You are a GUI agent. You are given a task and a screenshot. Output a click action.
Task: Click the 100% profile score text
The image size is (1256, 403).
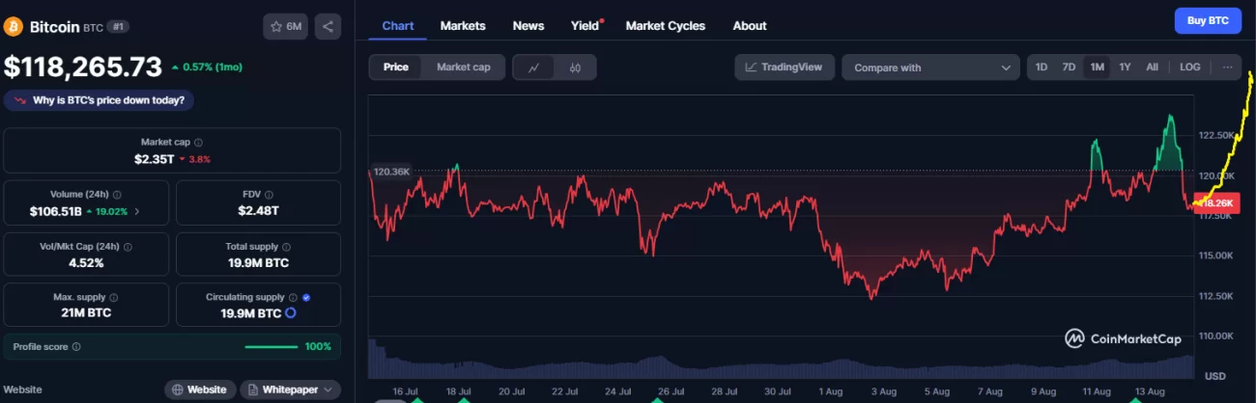tap(318, 346)
